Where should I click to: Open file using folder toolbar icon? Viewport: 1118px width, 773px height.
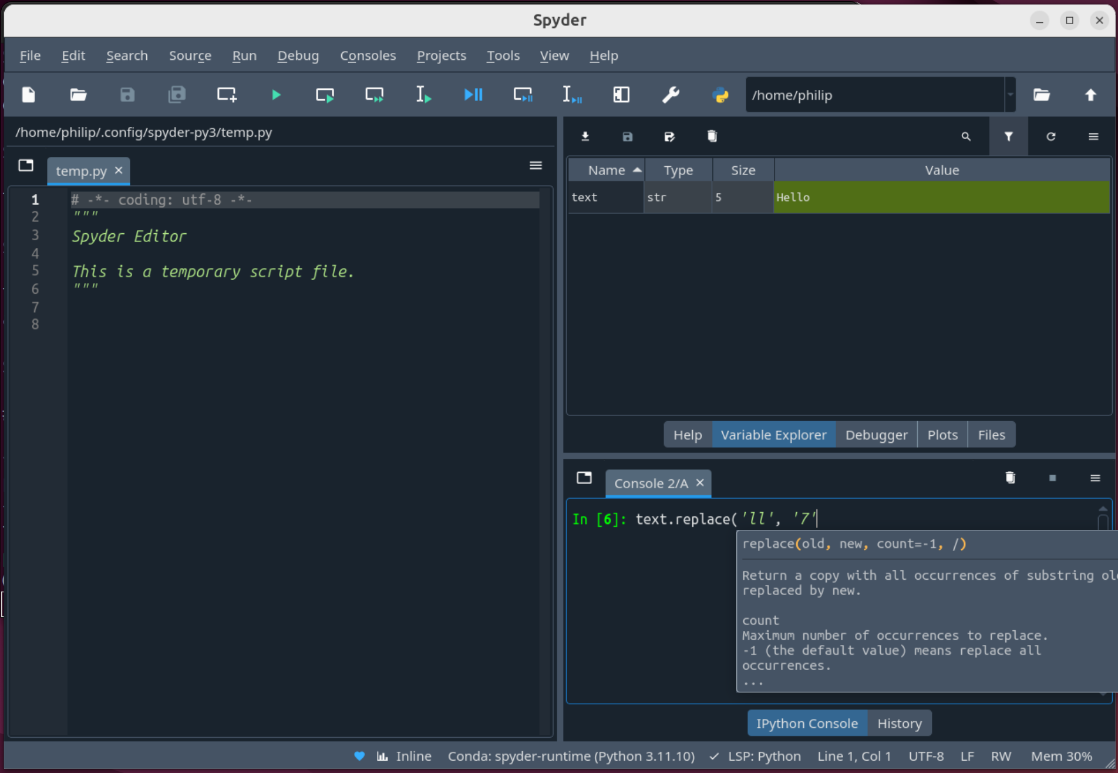tap(78, 95)
